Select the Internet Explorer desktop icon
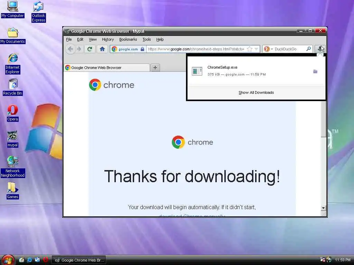 [13, 64]
